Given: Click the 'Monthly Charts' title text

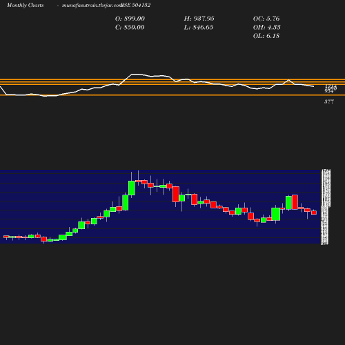Looking at the screenshot, I should (26, 5).
